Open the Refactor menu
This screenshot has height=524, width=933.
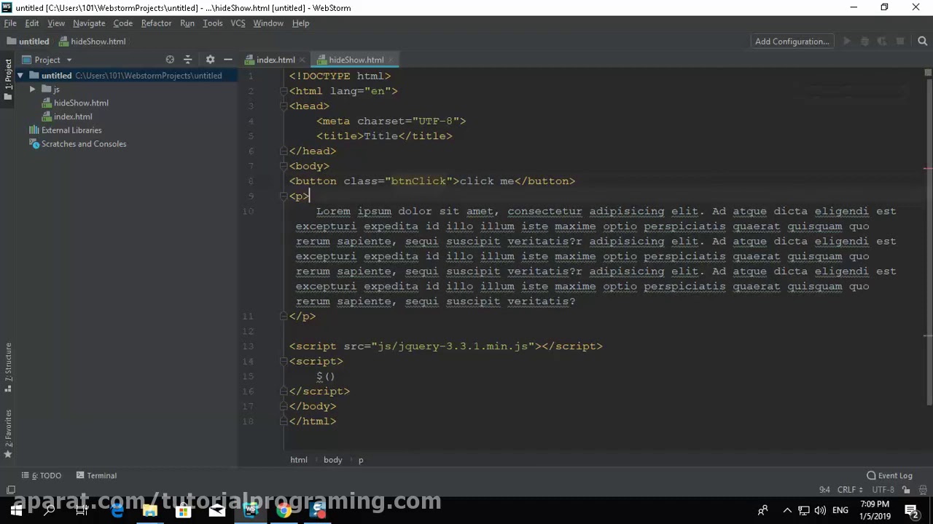coord(156,23)
